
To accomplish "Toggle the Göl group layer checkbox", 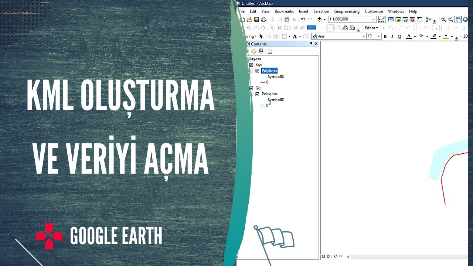I will point(251,88).
